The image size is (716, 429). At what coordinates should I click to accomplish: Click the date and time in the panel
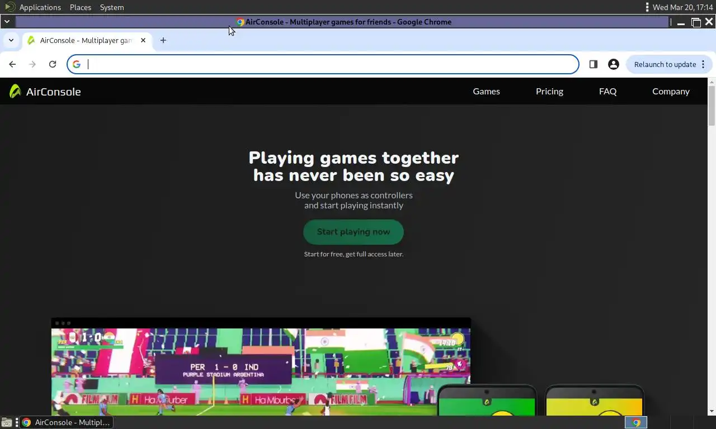[x=682, y=7]
